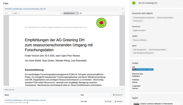Collapse the Files list panel chevron
Screen dimensions: 183x105
coord(122,90)
